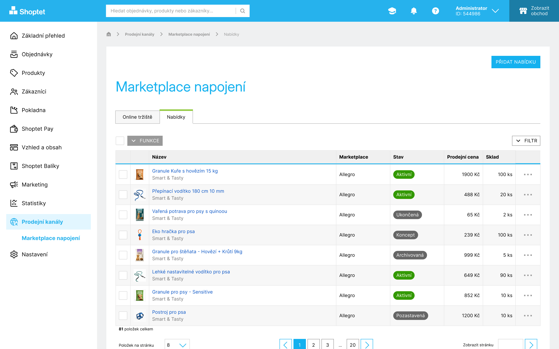Open row actions for Postroj pro psa
This screenshot has width=559, height=349.
(x=527, y=315)
